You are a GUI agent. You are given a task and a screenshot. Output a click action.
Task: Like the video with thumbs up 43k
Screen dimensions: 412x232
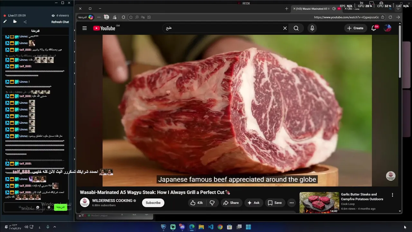197,203
